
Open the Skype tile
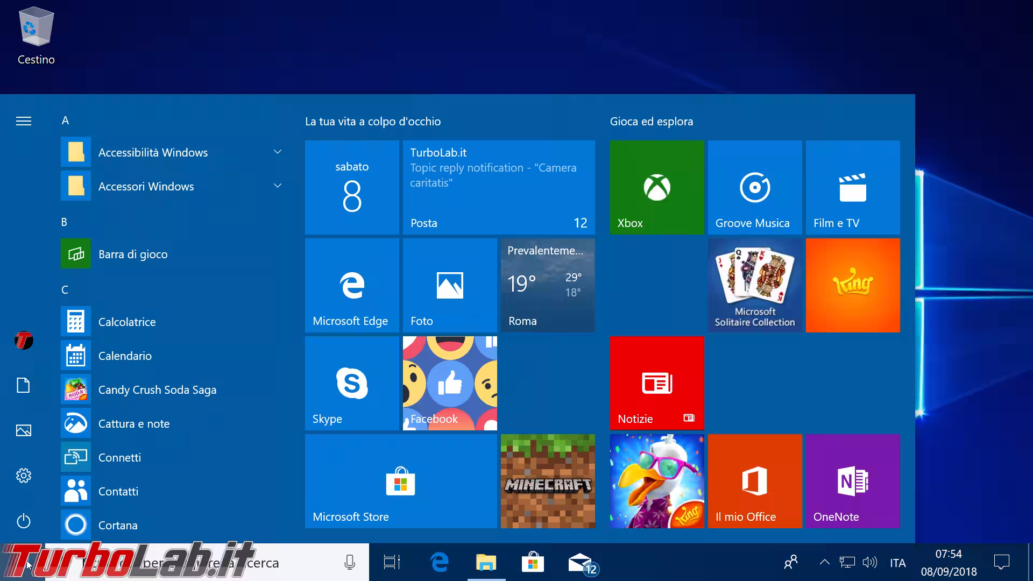click(352, 383)
